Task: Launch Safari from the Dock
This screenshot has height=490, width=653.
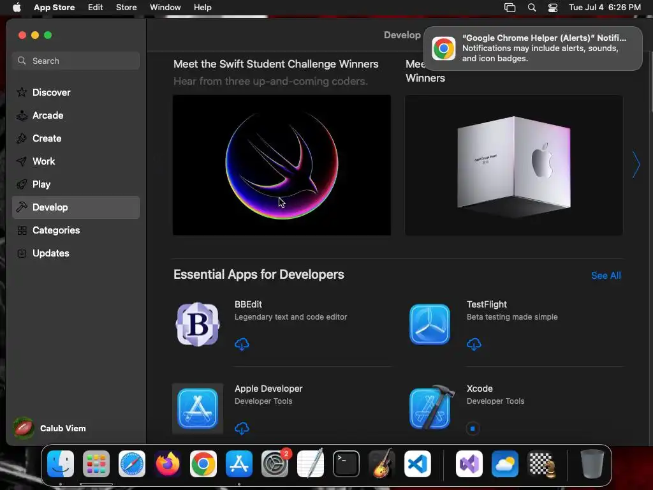Action: pos(132,464)
